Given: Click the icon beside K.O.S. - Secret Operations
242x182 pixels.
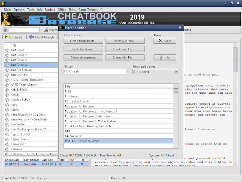Looking at the screenshot, I should [x=7, y=80].
